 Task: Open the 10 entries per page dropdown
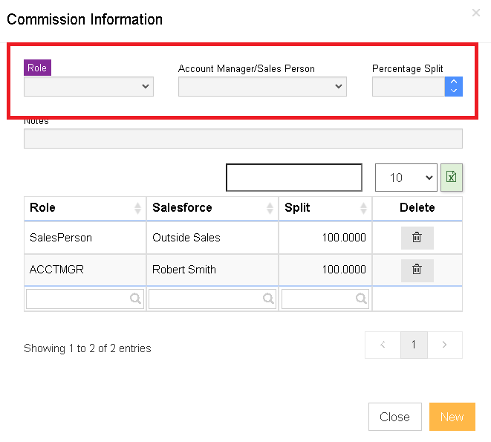coord(406,178)
